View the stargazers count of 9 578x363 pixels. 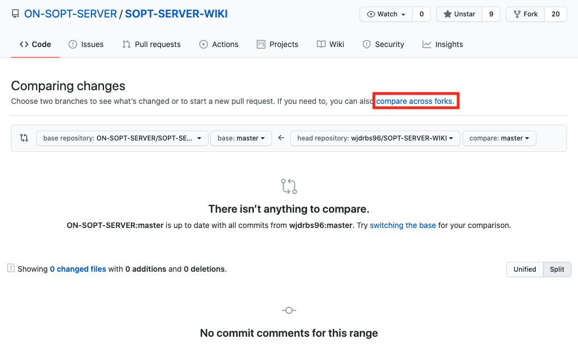point(491,14)
